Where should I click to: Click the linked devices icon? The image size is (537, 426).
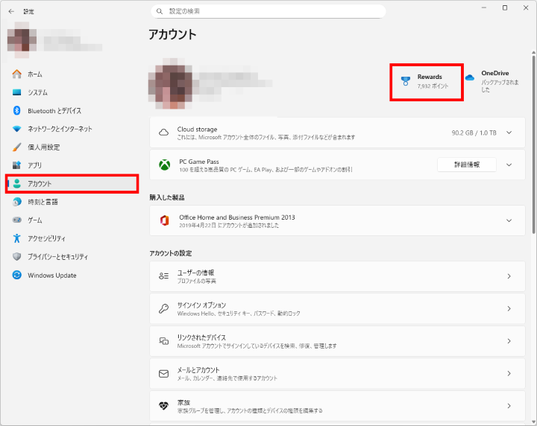pyautogui.click(x=163, y=341)
